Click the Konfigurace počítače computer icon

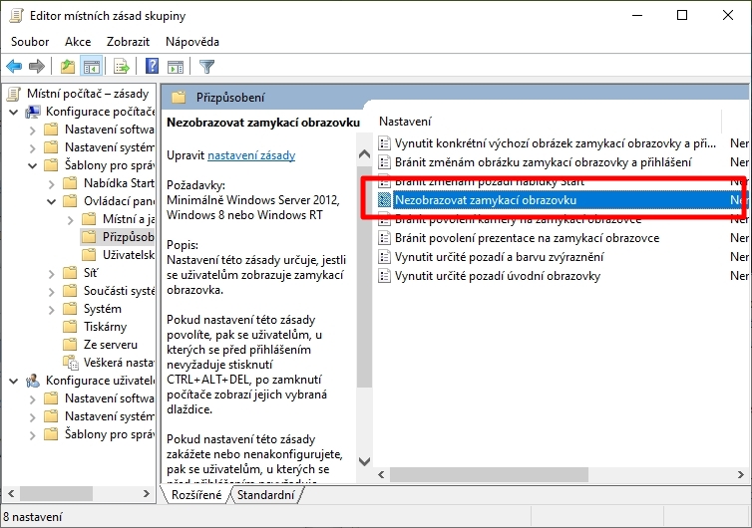pyautogui.click(x=33, y=112)
